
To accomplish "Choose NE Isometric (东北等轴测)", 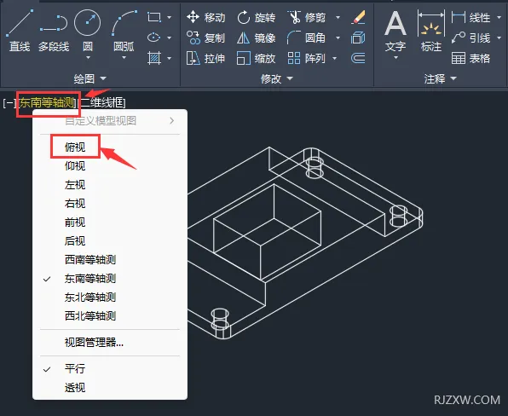I will point(110,298).
